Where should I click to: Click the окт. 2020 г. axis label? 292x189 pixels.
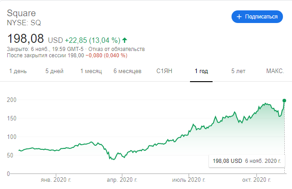click(x=257, y=180)
